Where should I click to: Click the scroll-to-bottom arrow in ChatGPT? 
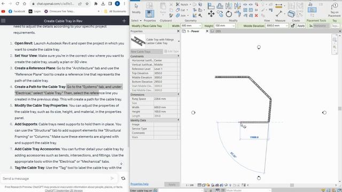coord(121,164)
